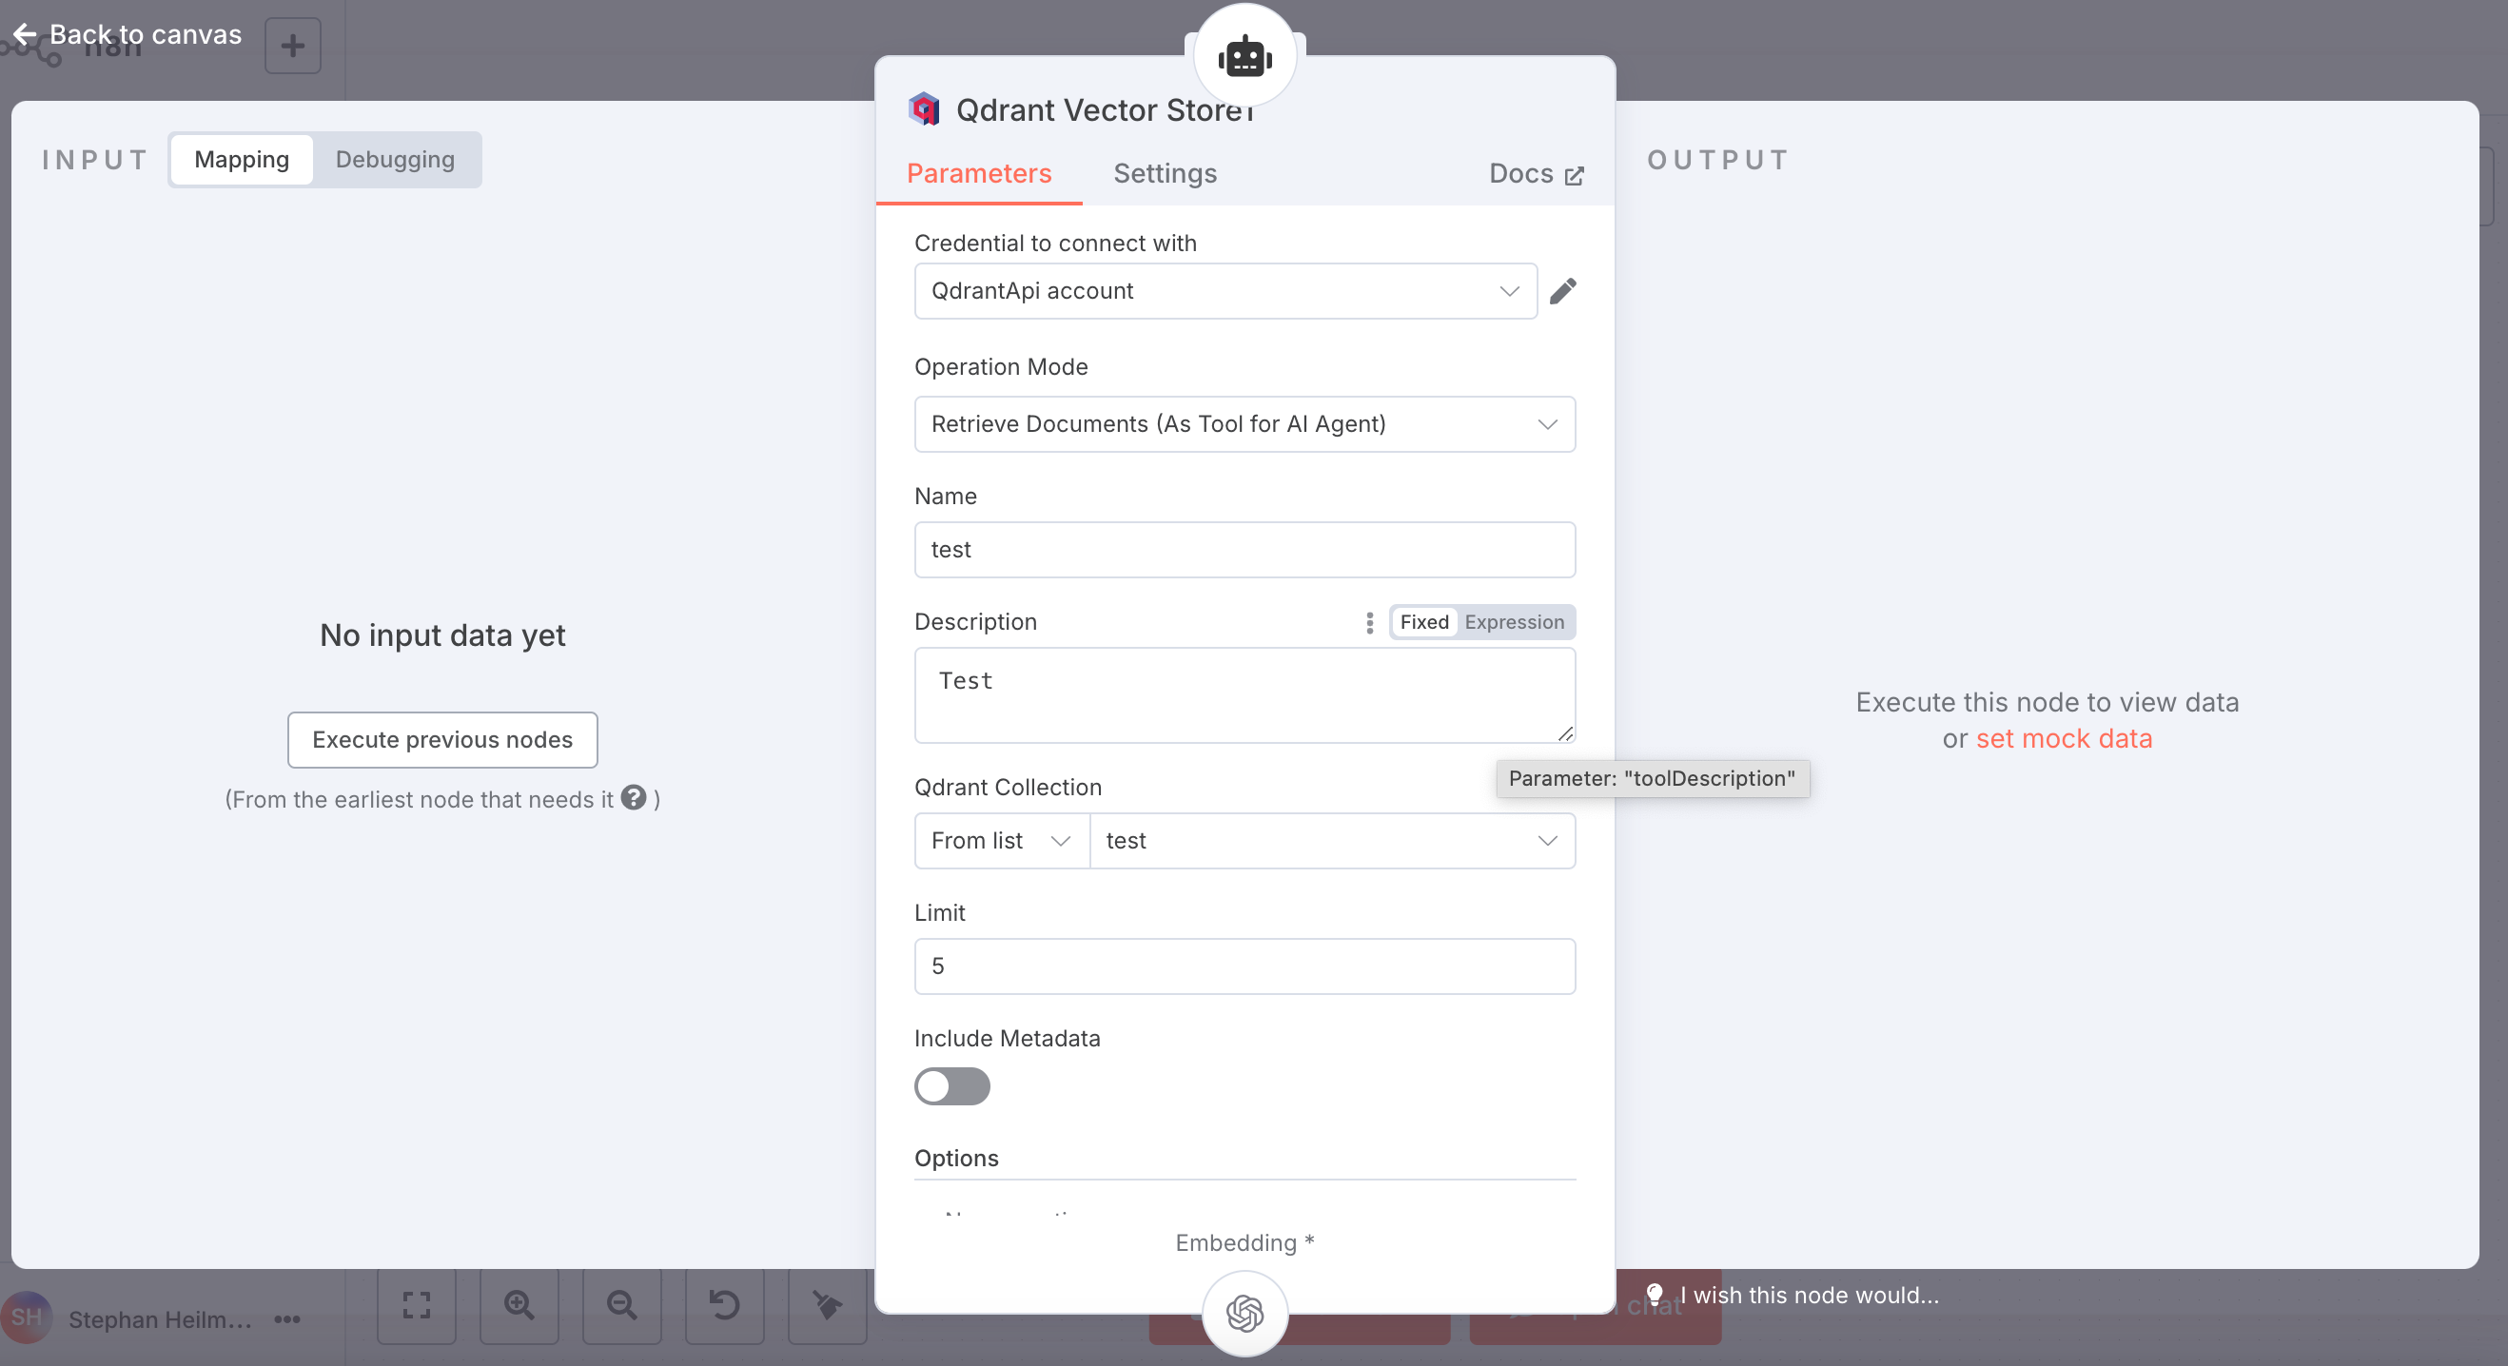
Task: Select the Debugging input tab
Action: [395, 160]
